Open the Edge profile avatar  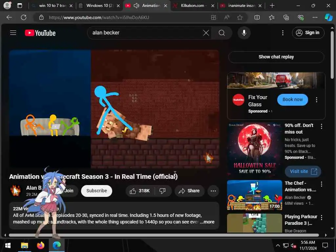pos(7,6)
